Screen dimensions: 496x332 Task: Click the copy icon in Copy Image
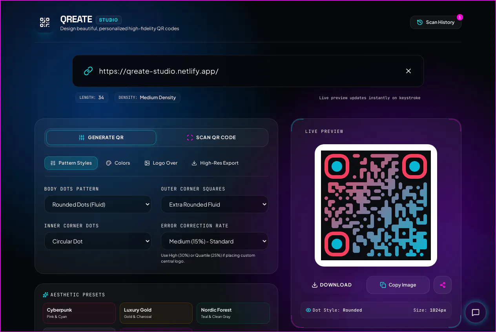tap(383, 285)
